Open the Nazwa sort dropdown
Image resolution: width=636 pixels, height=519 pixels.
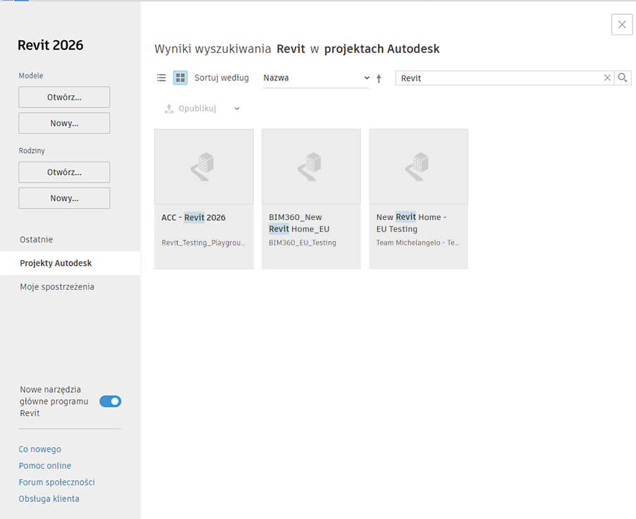pos(316,78)
